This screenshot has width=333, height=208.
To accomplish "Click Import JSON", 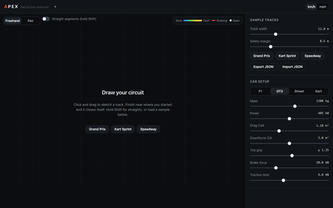I will click(292, 67).
